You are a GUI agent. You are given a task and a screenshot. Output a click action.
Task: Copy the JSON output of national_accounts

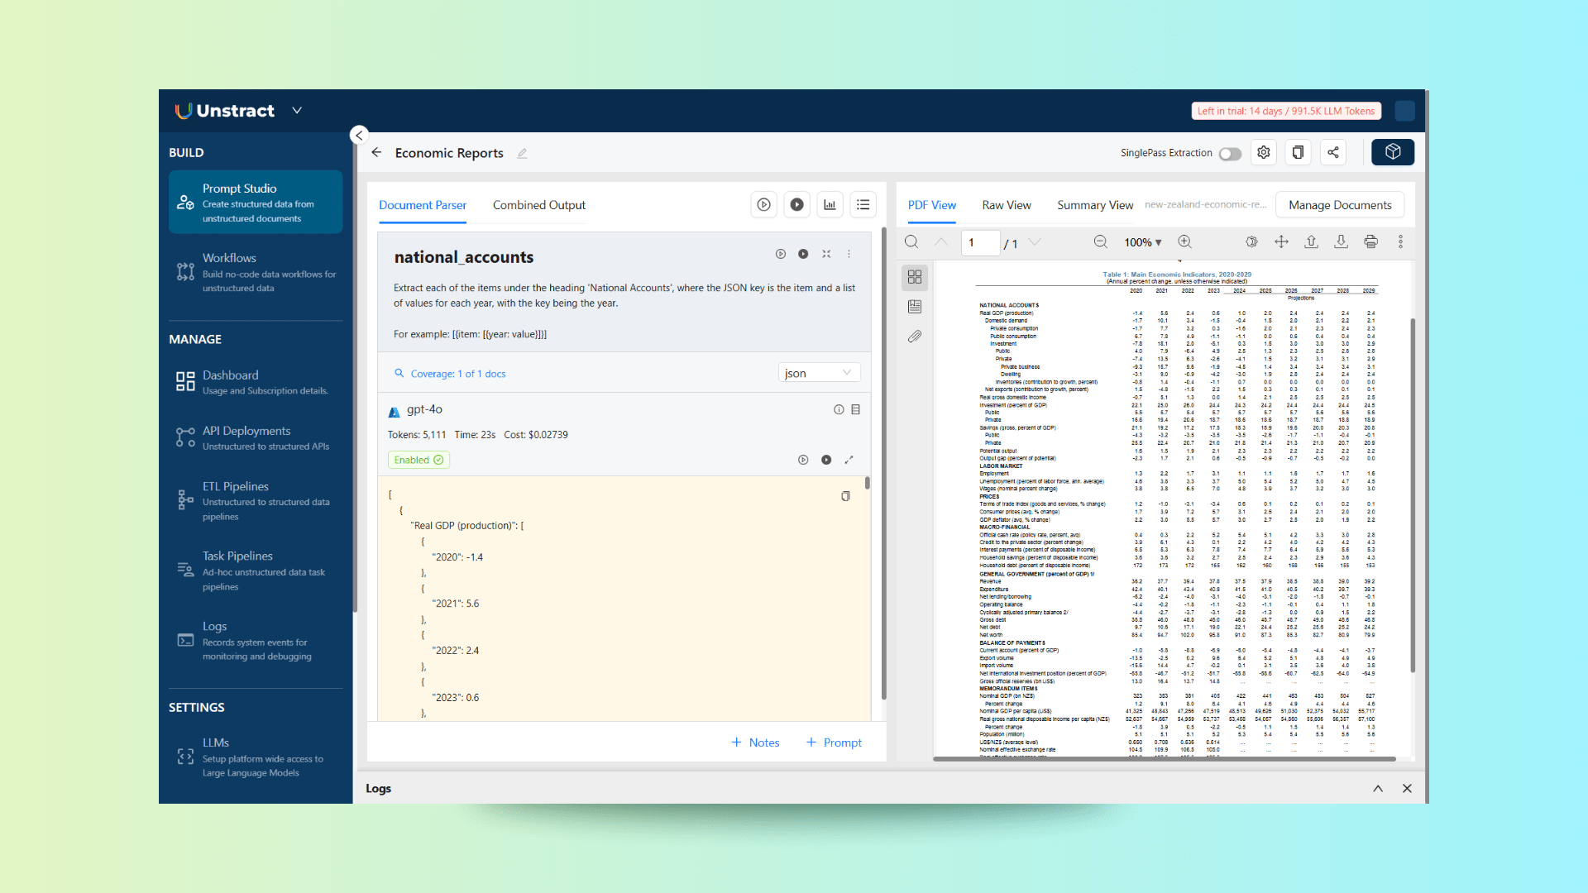[845, 496]
